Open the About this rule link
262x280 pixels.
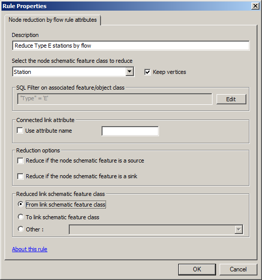30,249
